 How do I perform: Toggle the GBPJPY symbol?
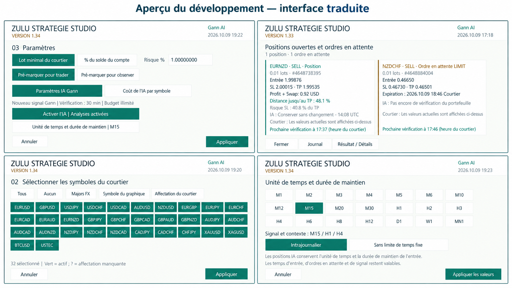click(95, 220)
